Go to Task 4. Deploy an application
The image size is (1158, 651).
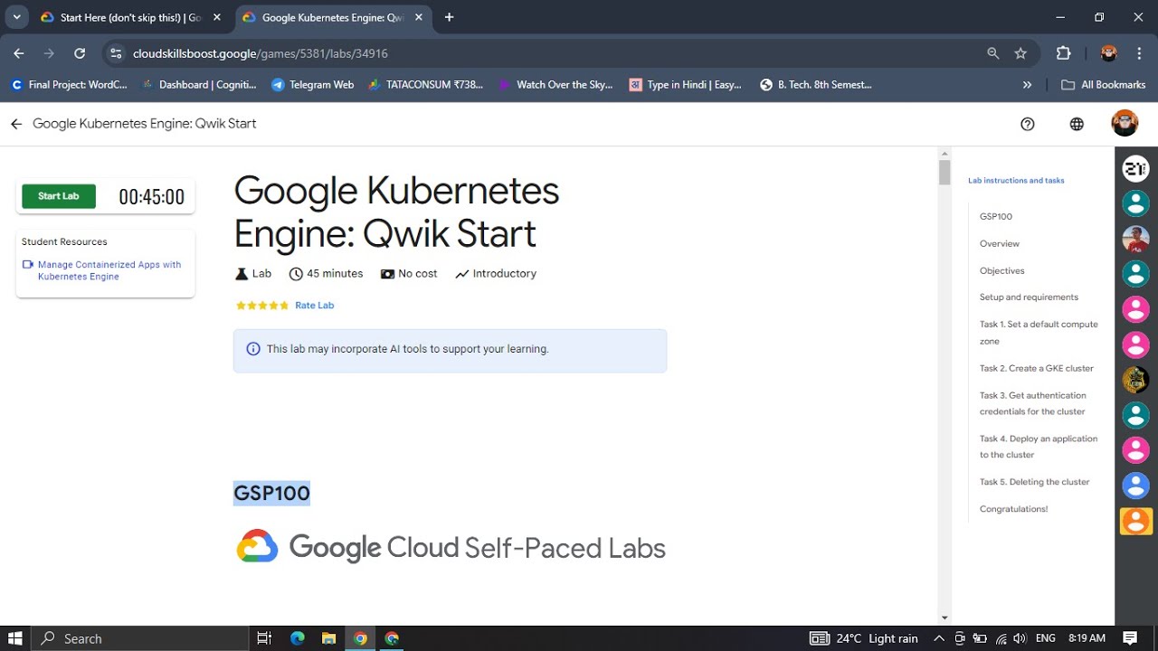(1039, 447)
